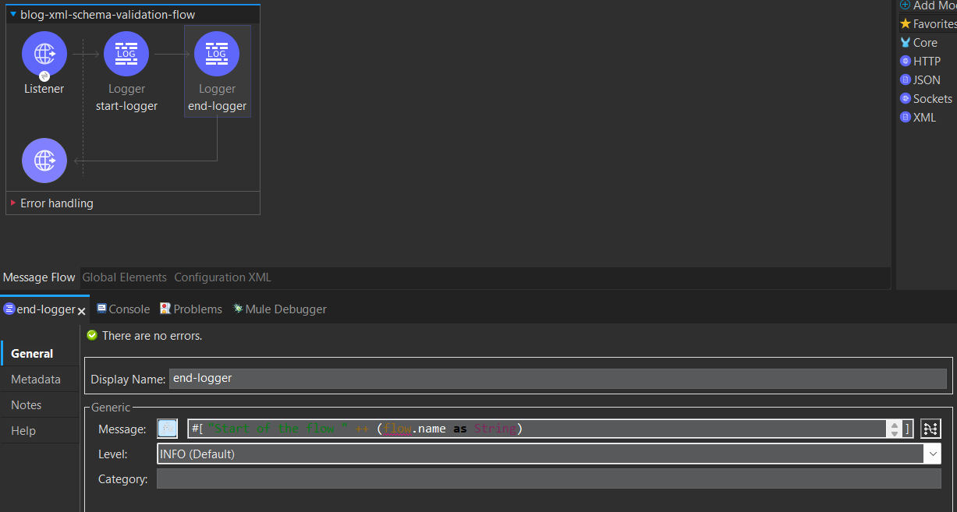This screenshot has width=957, height=512.
Task: Close the end-logger properties tab
Action: [x=81, y=310]
